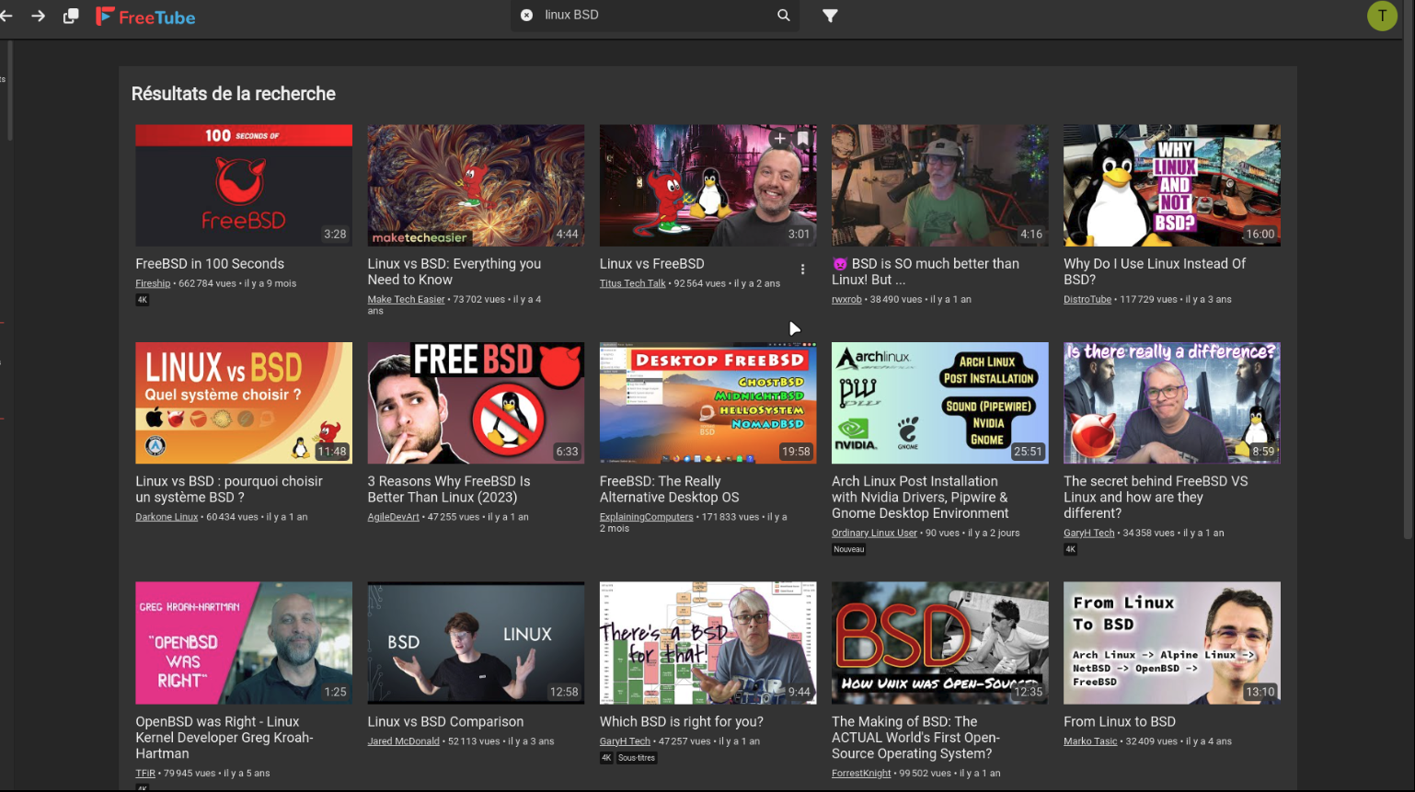
Task: Open the three-dot options menu for Linux vs FreeBSD
Action: (x=802, y=270)
